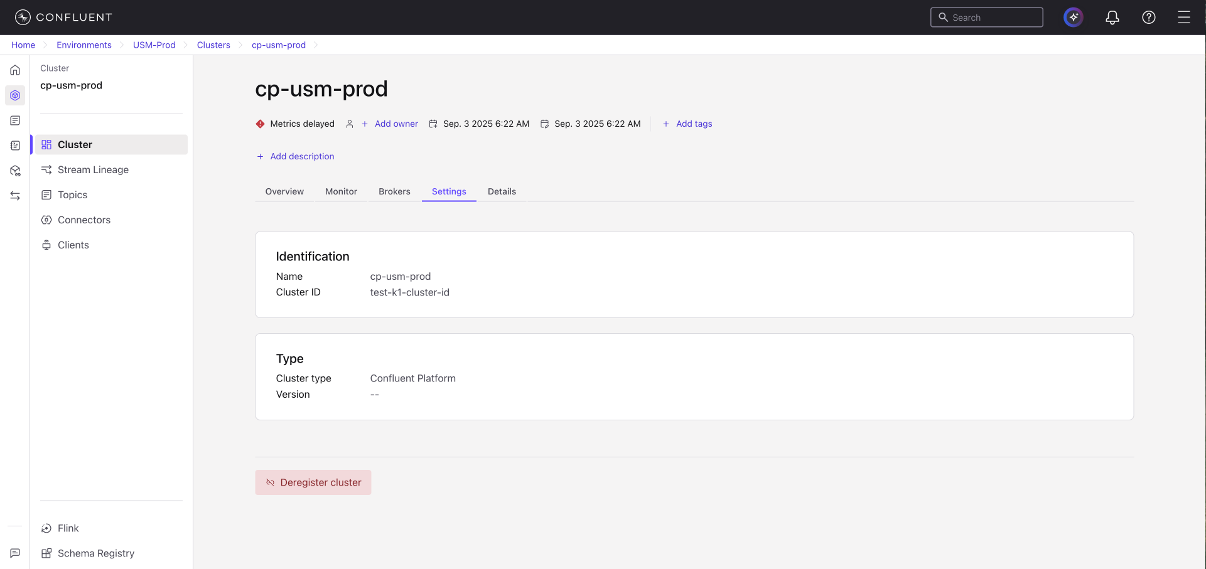
Task: Click the magnifier icon in the Search box
Action: (943, 18)
